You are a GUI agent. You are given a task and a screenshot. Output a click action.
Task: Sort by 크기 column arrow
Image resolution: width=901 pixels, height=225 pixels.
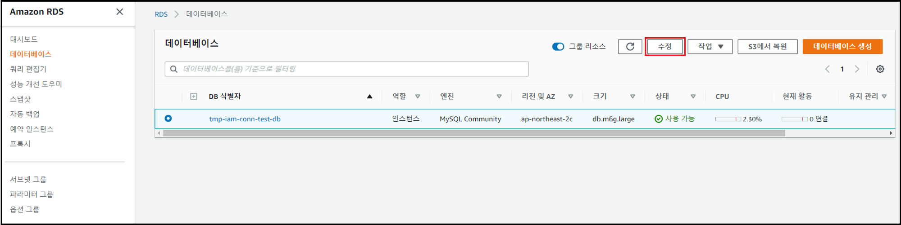tap(633, 97)
